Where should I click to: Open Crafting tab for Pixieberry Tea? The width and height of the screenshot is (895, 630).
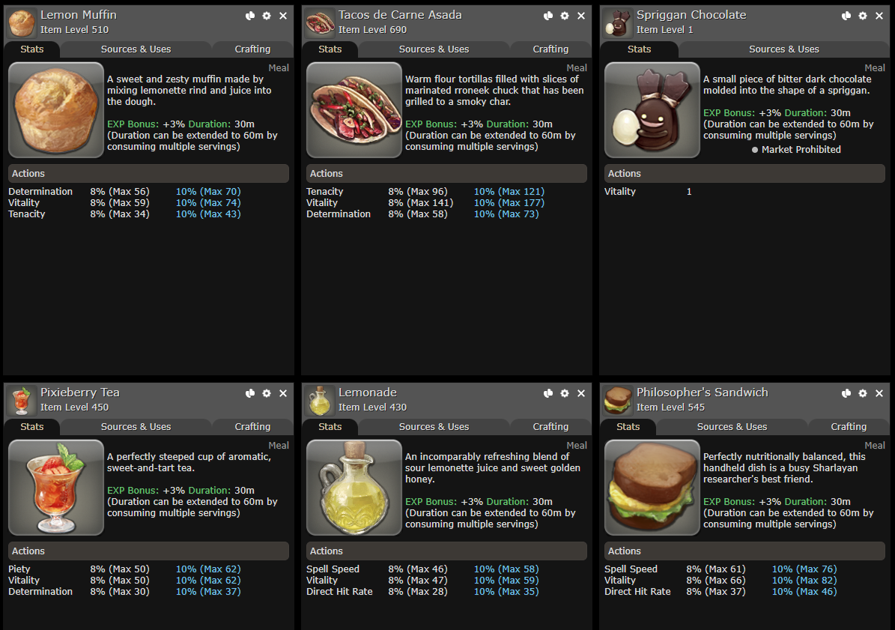coord(252,426)
